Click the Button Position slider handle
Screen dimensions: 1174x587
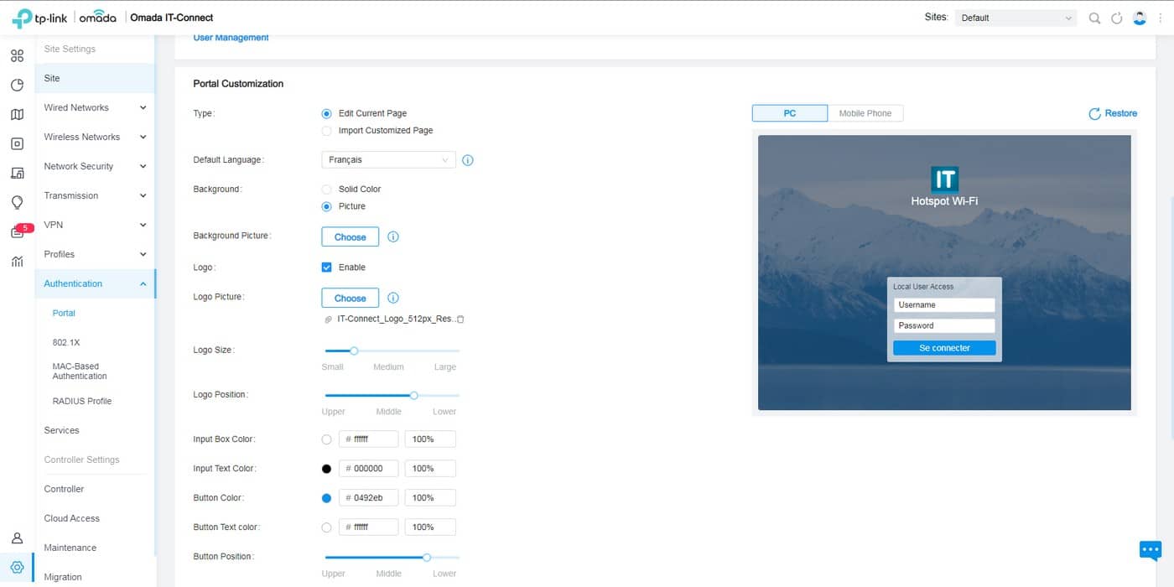click(427, 557)
